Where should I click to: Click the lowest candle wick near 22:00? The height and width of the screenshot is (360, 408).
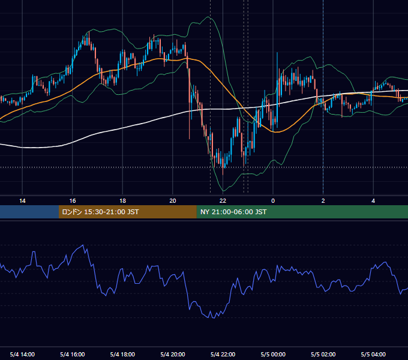point(223,170)
